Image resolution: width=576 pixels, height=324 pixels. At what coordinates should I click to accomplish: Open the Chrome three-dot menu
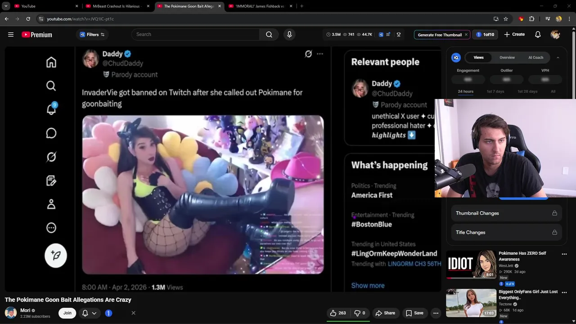569,19
